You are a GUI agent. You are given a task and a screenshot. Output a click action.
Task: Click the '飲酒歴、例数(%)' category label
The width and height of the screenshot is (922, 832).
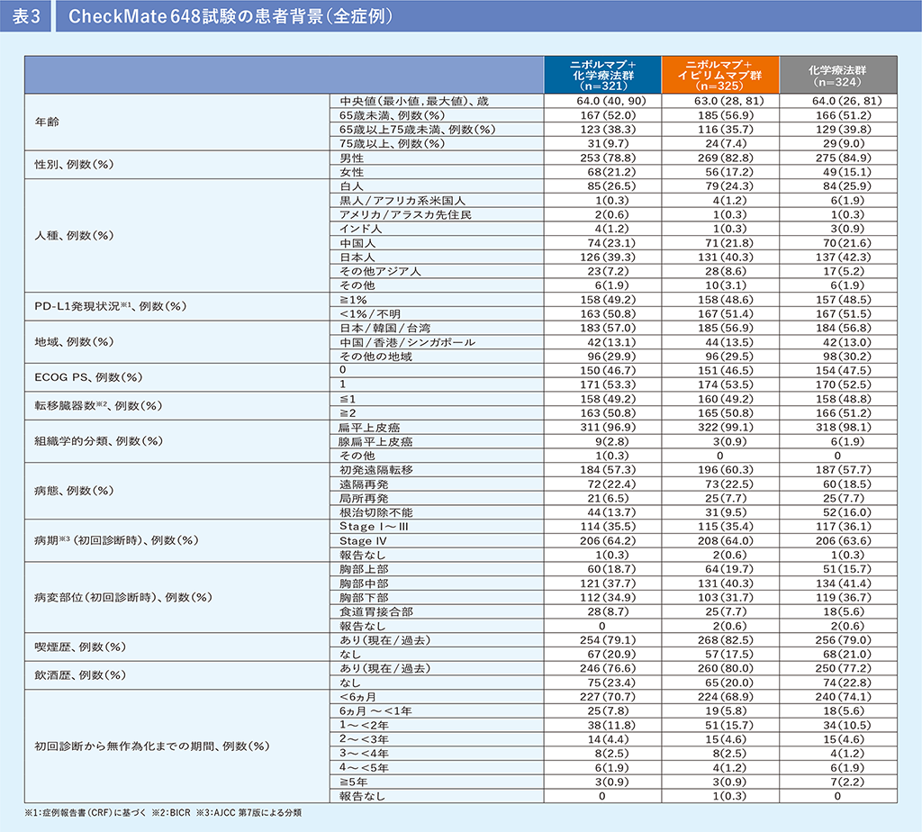[x=80, y=675]
